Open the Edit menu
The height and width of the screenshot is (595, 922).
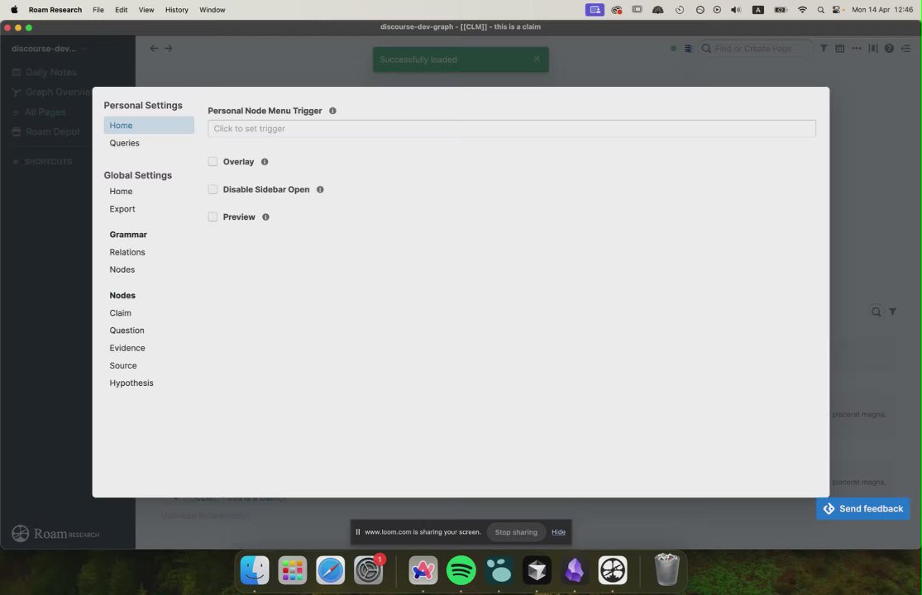[x=121, y=9]
